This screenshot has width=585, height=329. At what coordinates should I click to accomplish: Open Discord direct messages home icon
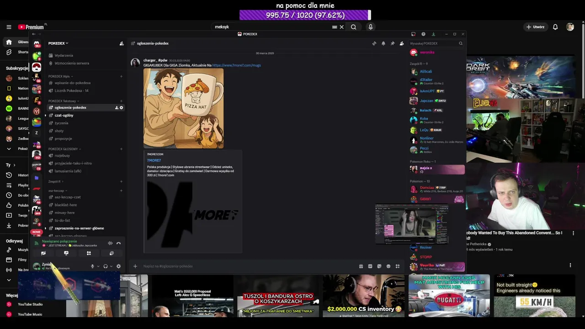point(37,44)
